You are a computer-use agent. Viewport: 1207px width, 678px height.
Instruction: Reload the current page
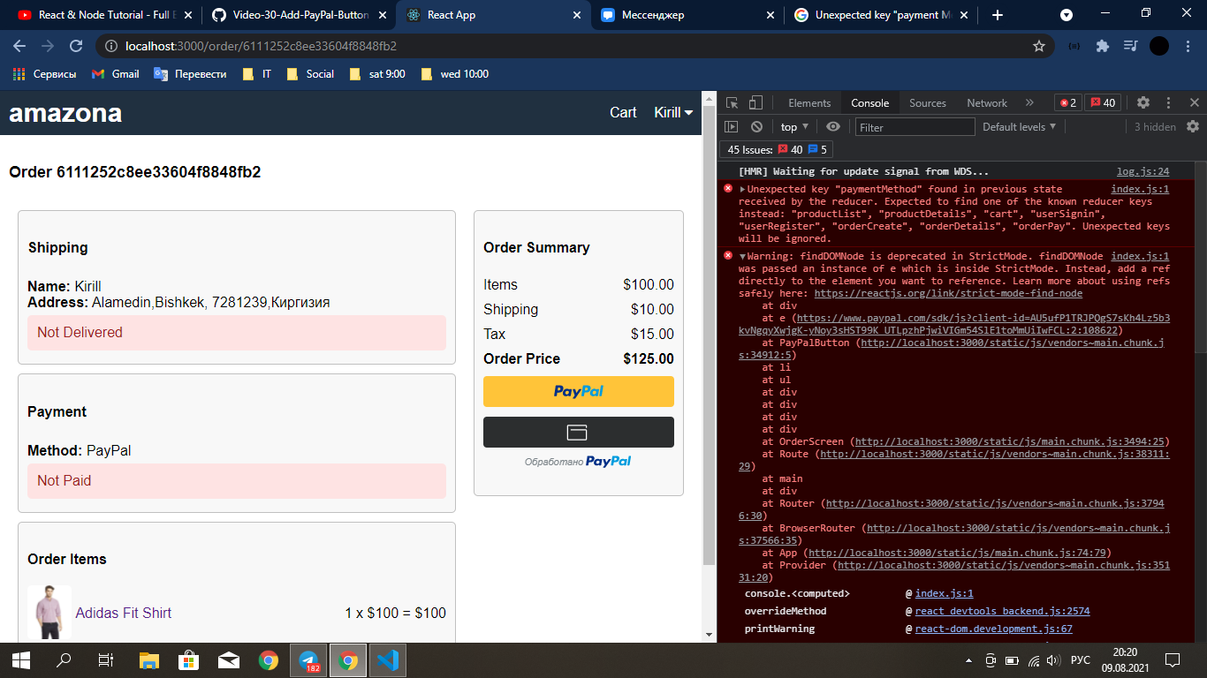click(76, 46)
